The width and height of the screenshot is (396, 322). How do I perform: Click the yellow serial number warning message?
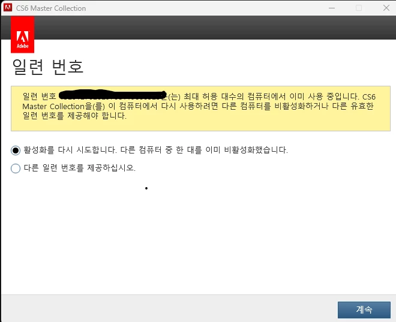pos(200,109)
